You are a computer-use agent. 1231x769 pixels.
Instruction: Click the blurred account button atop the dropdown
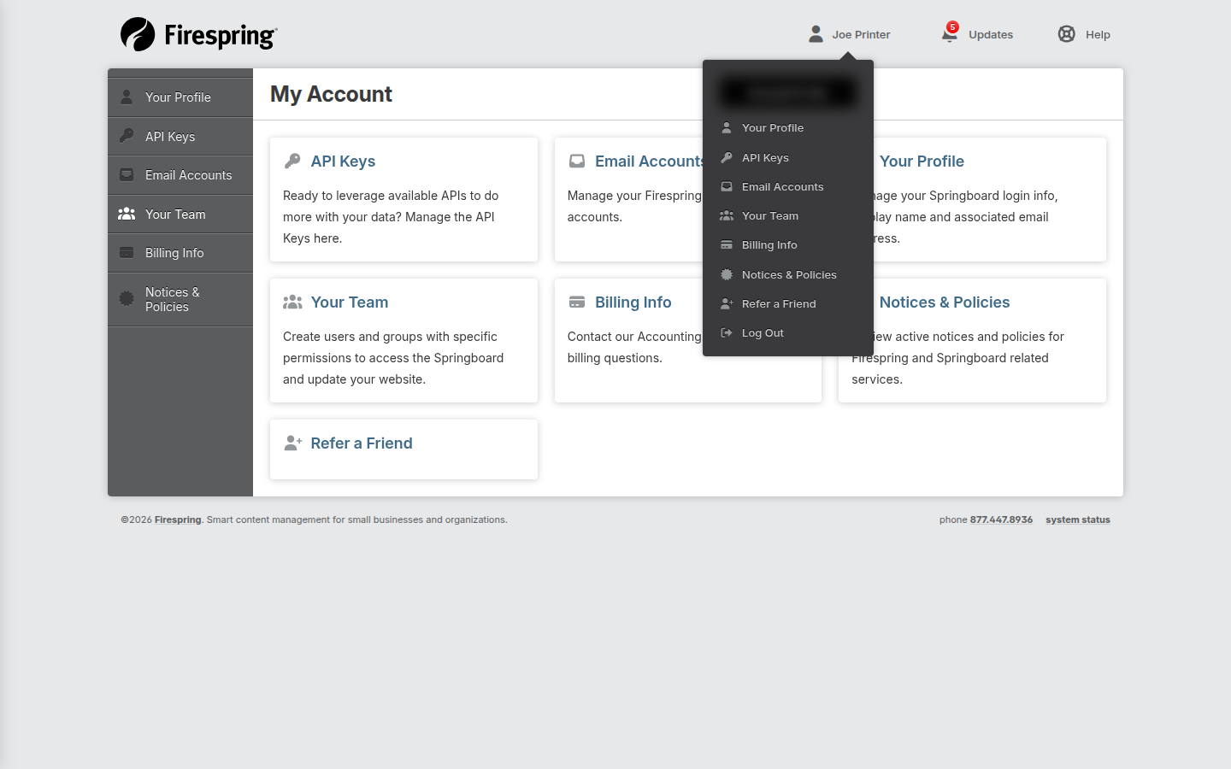788,92
